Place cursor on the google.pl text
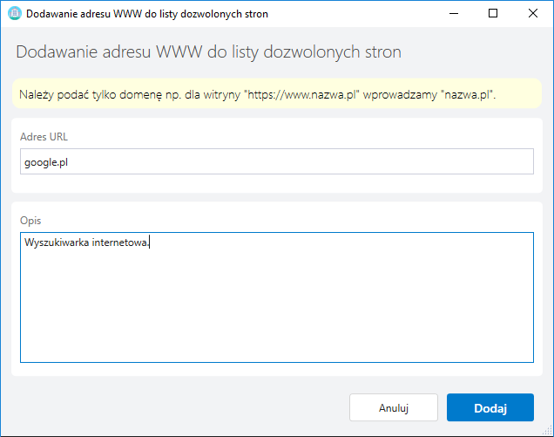The image size is (554, 437). coord(46,162)
